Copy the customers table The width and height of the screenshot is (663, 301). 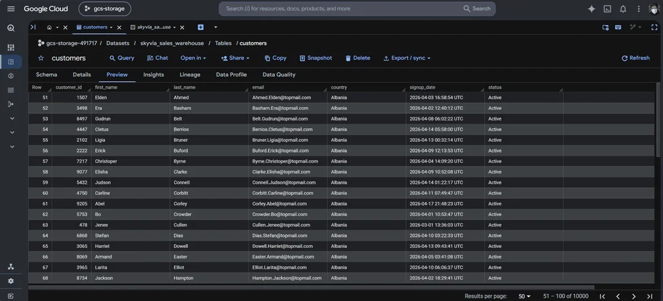point(275,58)
